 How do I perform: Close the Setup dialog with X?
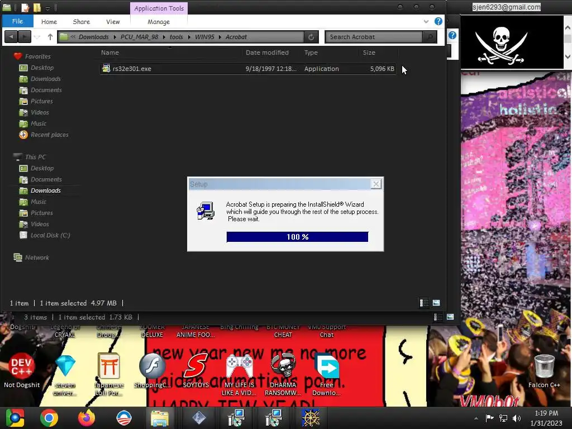(376, 184)
